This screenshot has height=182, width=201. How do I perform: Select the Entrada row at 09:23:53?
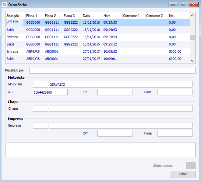pos(98,23)
